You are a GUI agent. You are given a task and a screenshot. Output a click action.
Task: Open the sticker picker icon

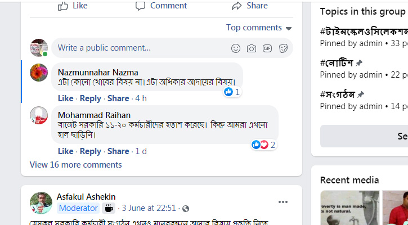tap(283, 48)
